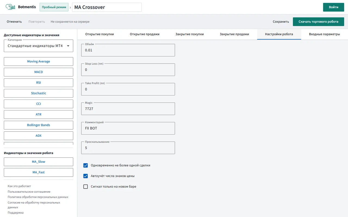Add the Moving Average indicator
The image size is (348, 217).
click(x=39, y=61)
